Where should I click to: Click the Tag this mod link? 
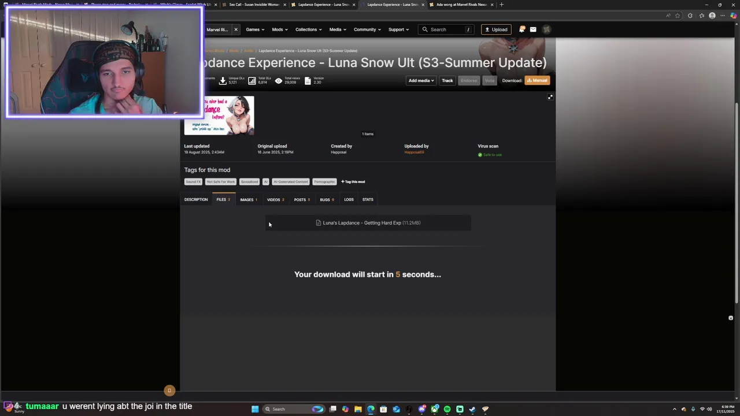[x=353, y=182]
